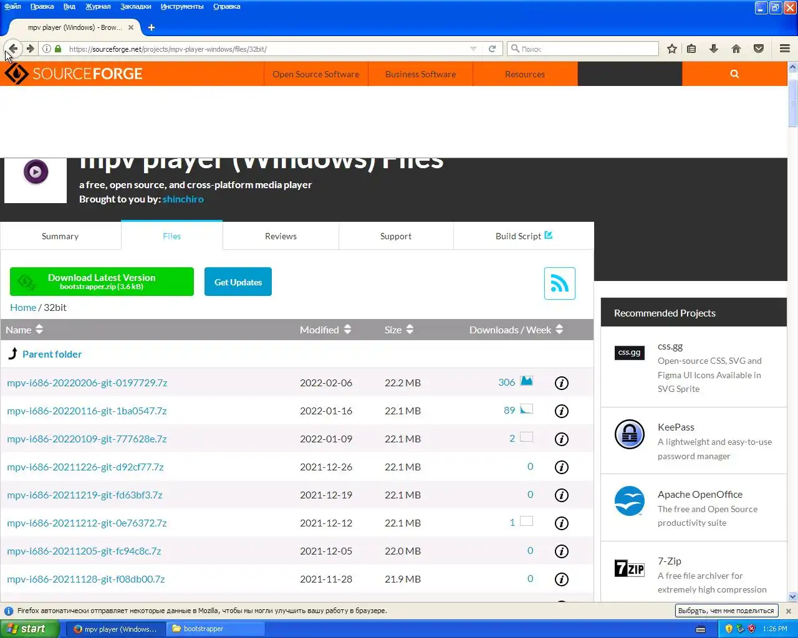Close the mpv player browser tab
Viewport: 798px width, 638px height.
[x=131, y=27]
